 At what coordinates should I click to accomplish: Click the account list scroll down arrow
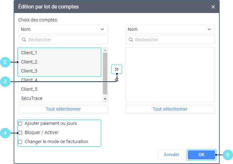105,99
